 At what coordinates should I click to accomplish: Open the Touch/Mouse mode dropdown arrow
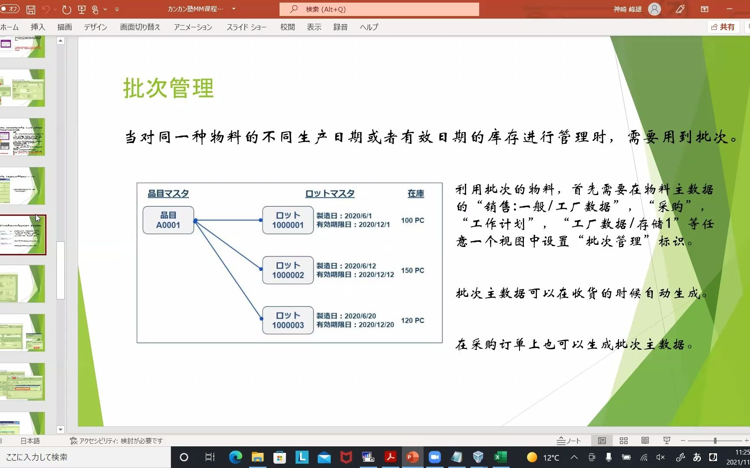[105, 9]
